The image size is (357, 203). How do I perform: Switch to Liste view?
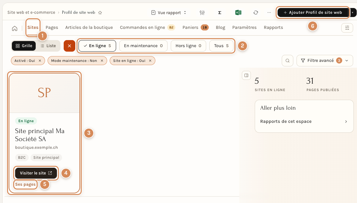click(x=48, y=46)
